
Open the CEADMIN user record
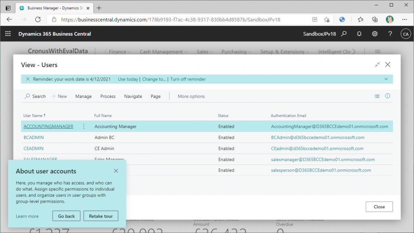tap(34, 148)
